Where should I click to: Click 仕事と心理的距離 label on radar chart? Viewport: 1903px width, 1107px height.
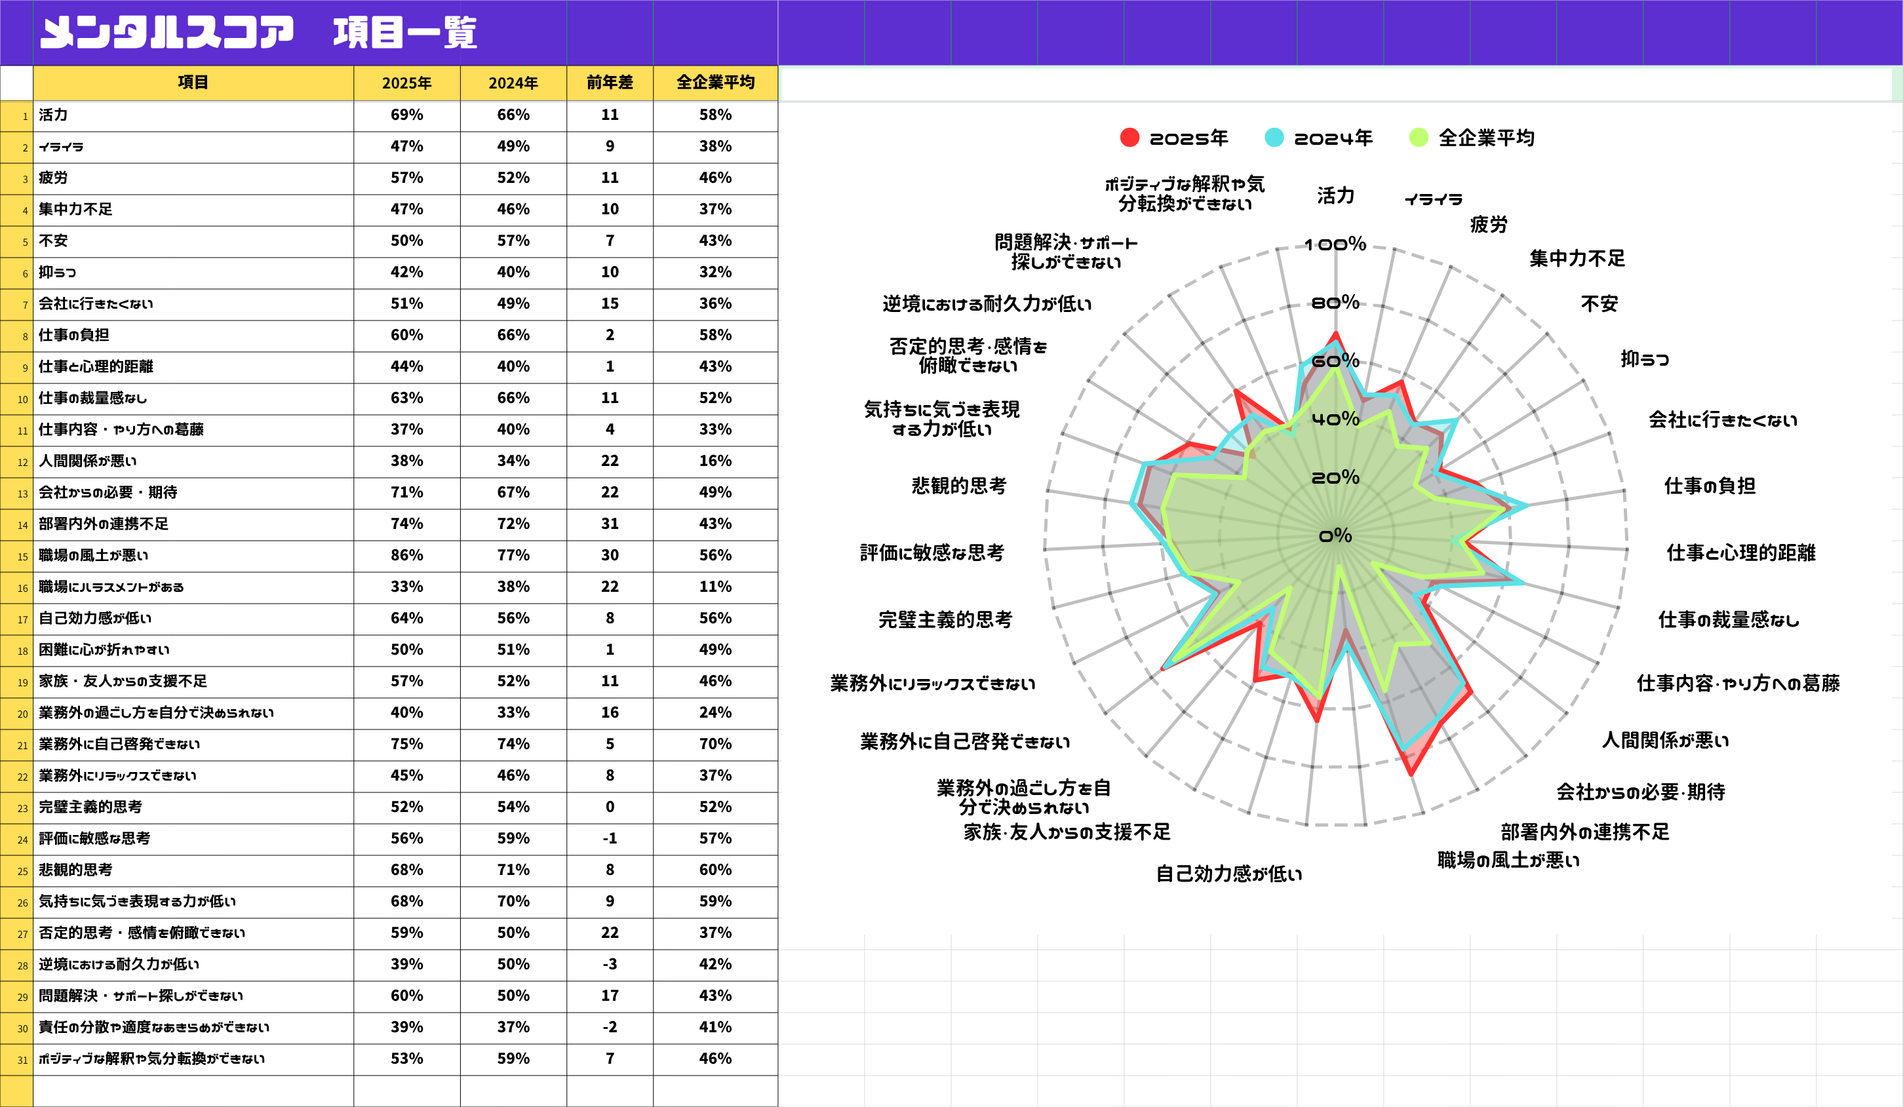tap(1740, 553)
